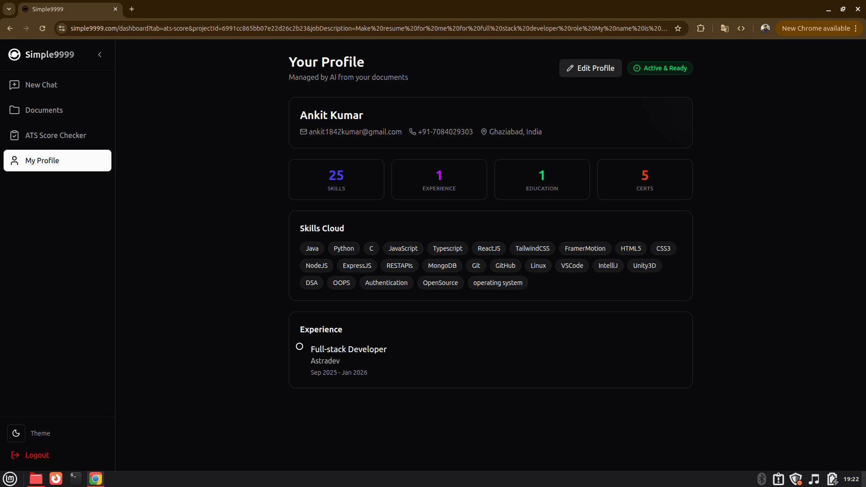Click the phone icon beside number
Viewport: 866px width, 487px height.
pyautogui.click(x=412, y=132)
